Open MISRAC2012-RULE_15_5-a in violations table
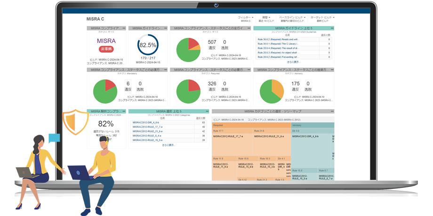Image resolution: width=433 pixels, height=216 pixels. (x=146, y=140)
